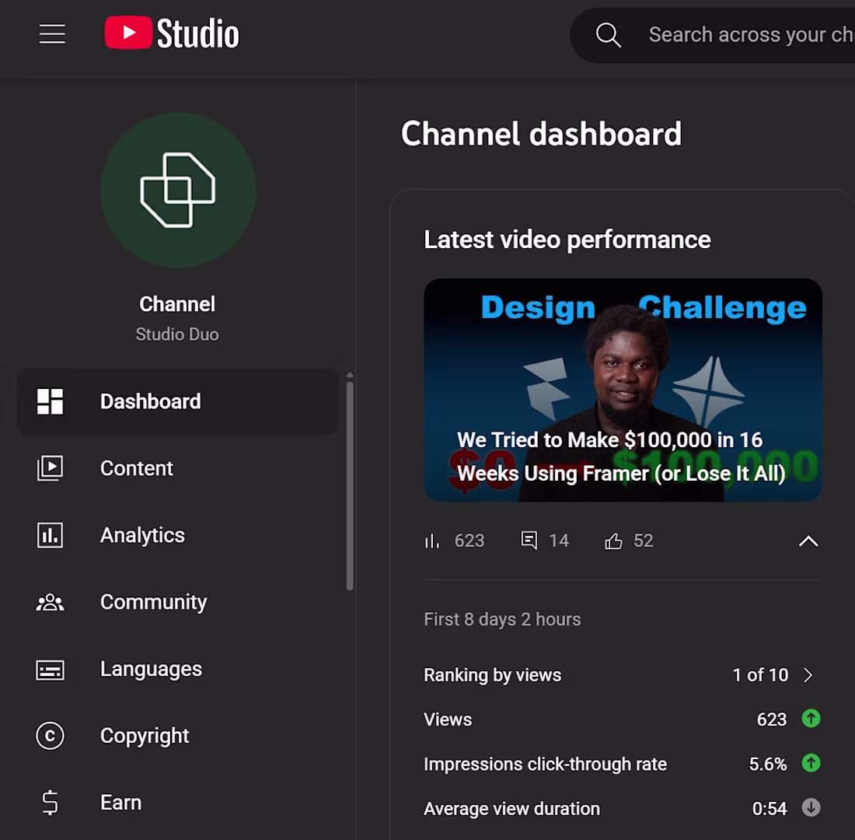
Task: Click the Content video library icon
Action: pos(51,468)
